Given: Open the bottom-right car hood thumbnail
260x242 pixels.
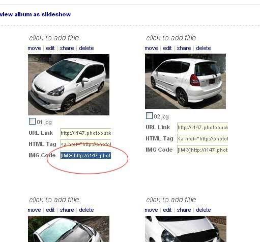Looking at the screenshot, I should tap(186, 229).
